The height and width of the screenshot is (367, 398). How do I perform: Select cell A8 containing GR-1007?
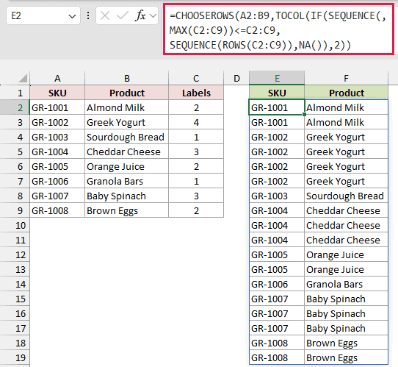pyautogui.click(x=57, y=196)
